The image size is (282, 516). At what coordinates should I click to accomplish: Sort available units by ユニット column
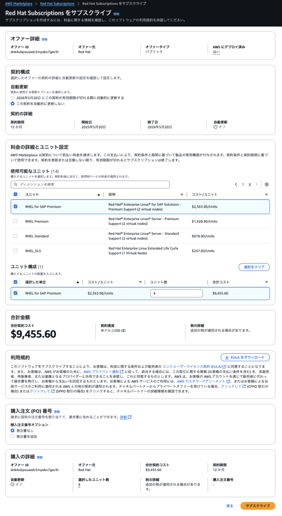coord(99,194)
